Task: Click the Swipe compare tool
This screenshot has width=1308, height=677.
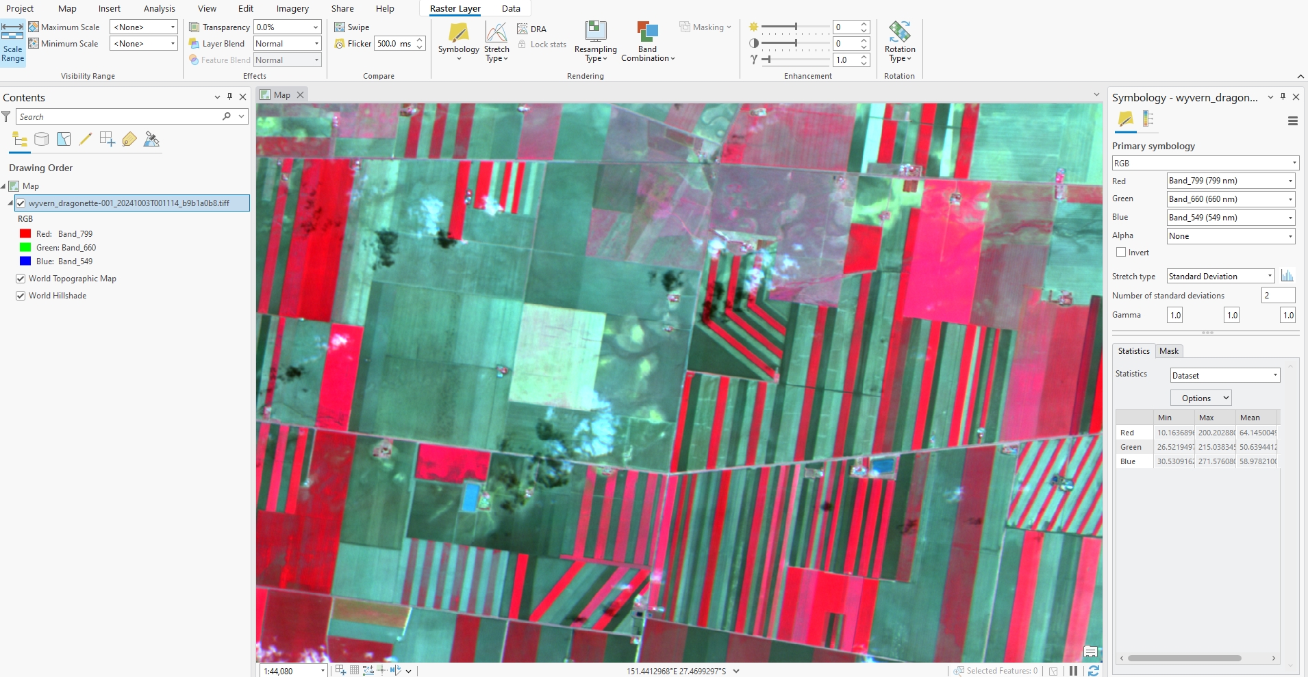Action: (x=352, y=27)
